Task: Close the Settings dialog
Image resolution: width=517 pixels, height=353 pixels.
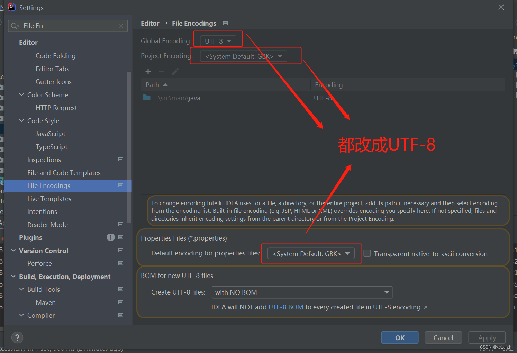Action: (x=501, y=7)
